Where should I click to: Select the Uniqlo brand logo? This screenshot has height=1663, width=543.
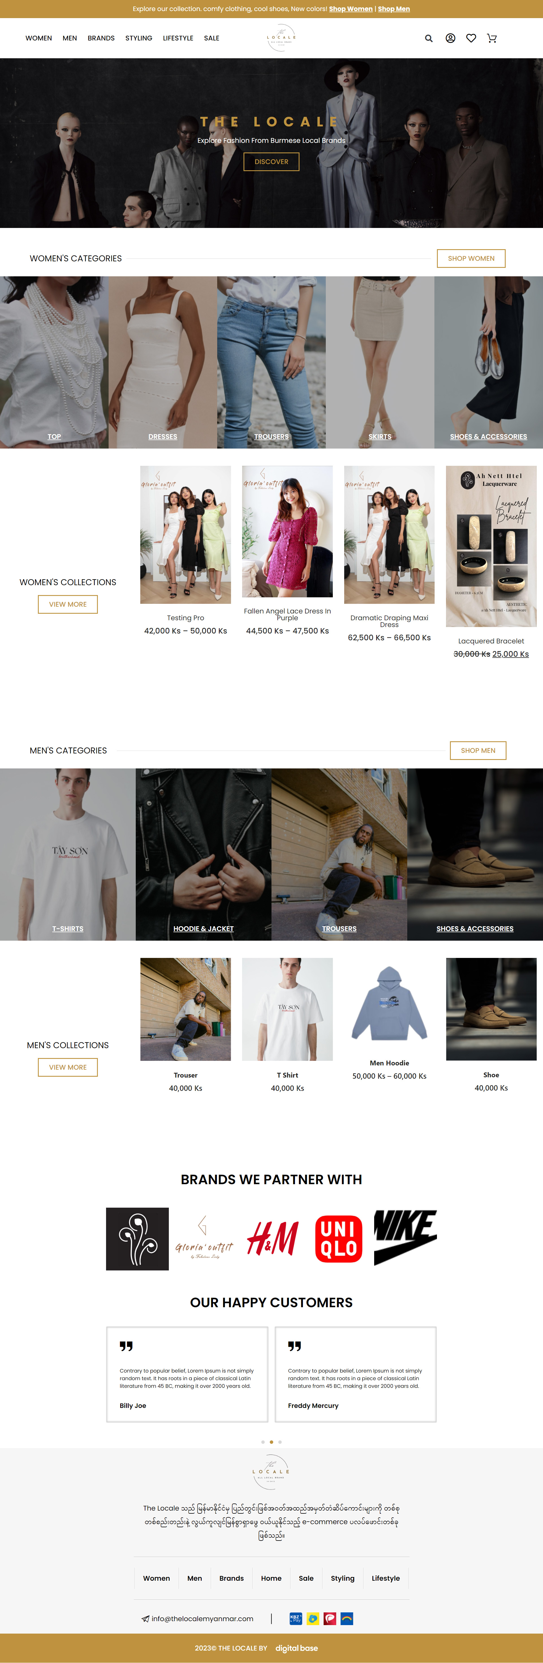point(338,1238)
